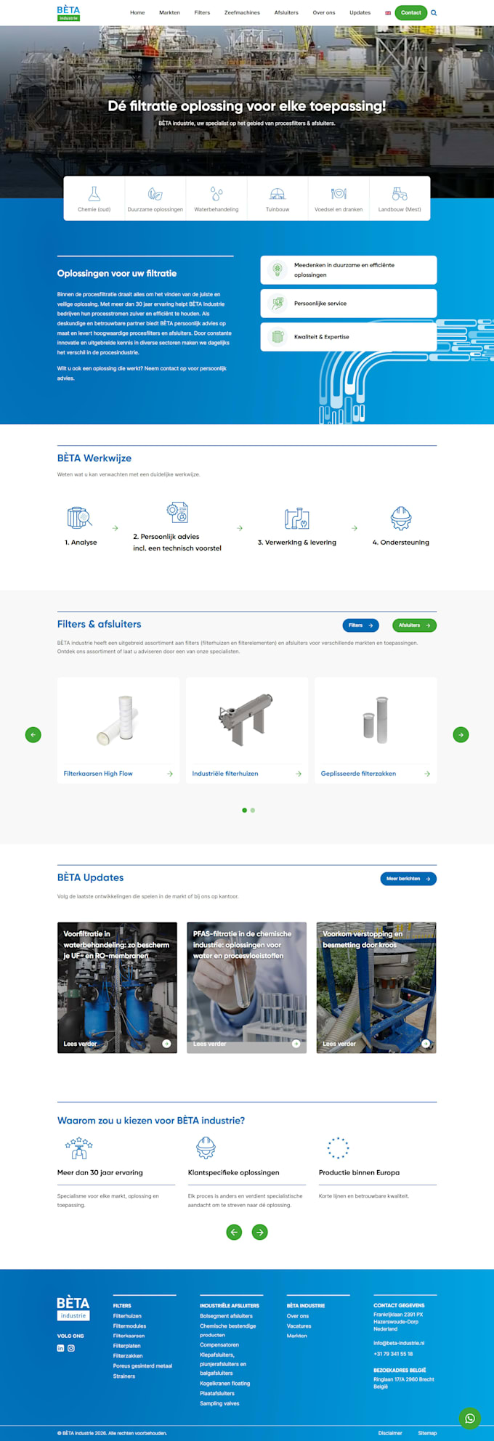Click the info@beta-industrie.nl email link
Image resolution: width=494 pixels, height=1441 pixels.
coord(399,1343)
